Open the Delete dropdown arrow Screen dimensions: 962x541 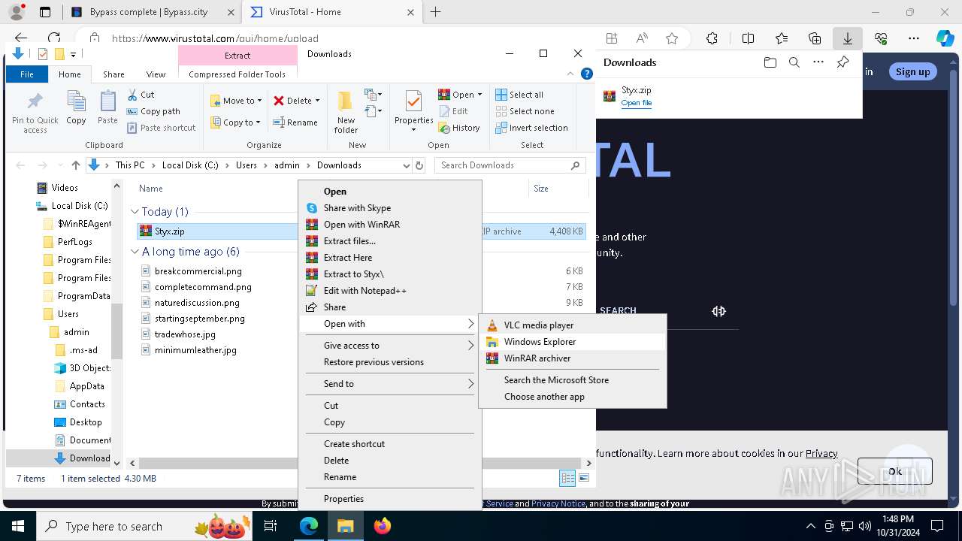click(x=317, y=101)
